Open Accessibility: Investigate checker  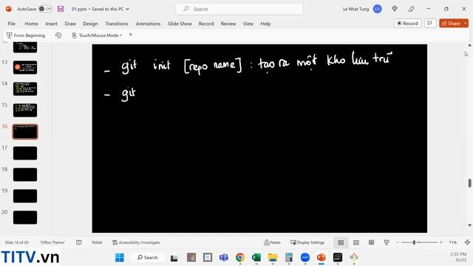pos(136,242)
